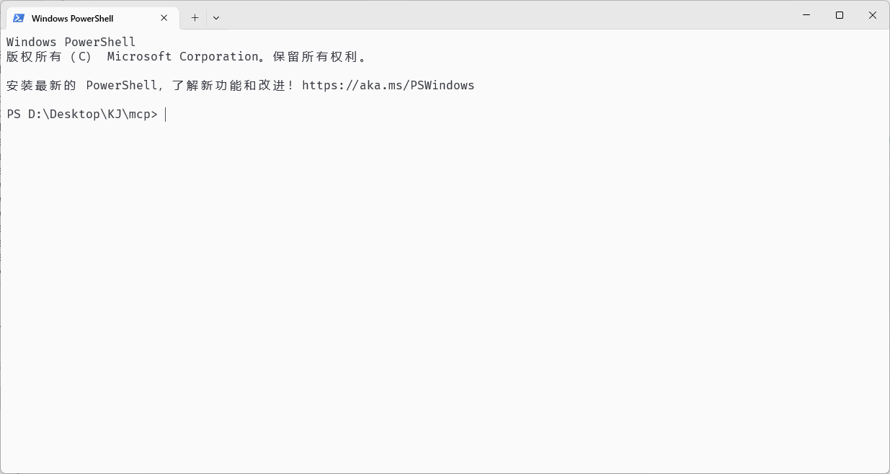Image resolution: width=890 pixels, height=474 pixels.
Task: Click the title bar drag area
Action: (x=504, y=16)
